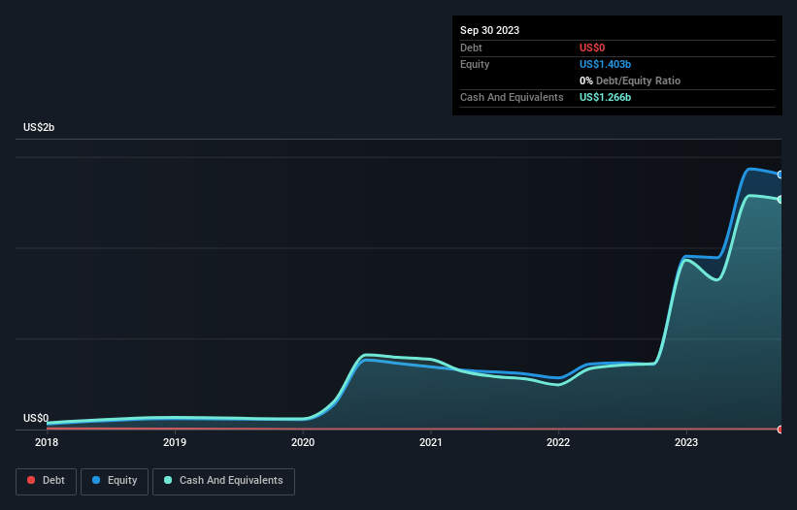797x510 pixels.
Task: Click the blue Equity end-point marker
Action: tap(780, 175)
